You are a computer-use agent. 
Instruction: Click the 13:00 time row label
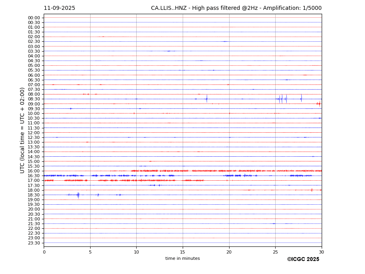click(34, 142)
